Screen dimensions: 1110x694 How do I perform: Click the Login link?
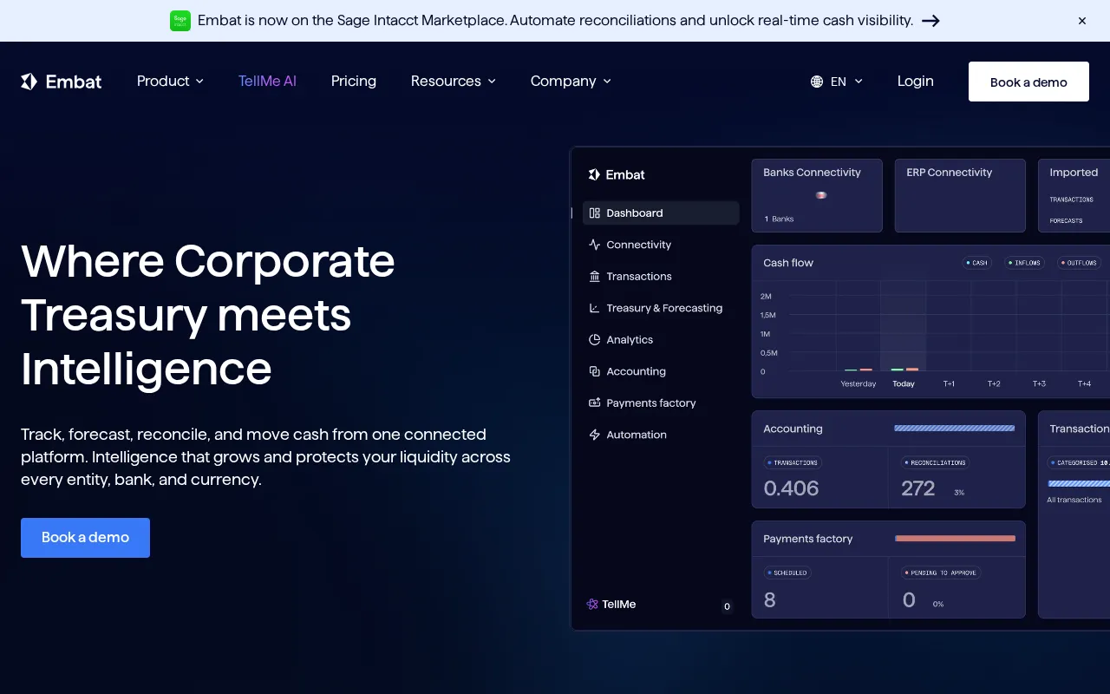(916, 81)
